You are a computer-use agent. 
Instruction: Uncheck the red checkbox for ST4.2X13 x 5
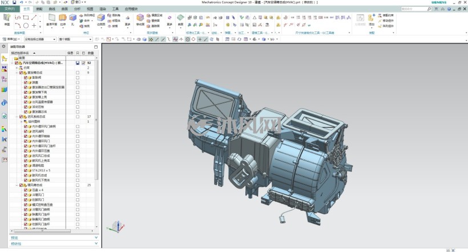click(x=26, y=170)
